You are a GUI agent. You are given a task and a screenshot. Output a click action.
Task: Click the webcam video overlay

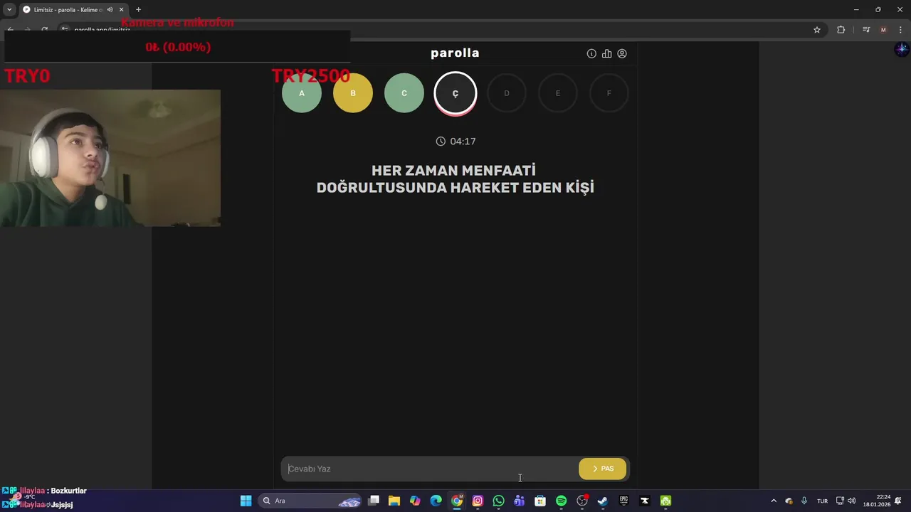coord(110,158)
